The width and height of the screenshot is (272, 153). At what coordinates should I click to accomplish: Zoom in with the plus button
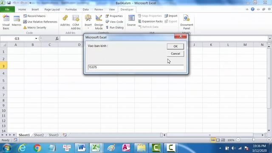pyautogui.click(x=269, y=140)
